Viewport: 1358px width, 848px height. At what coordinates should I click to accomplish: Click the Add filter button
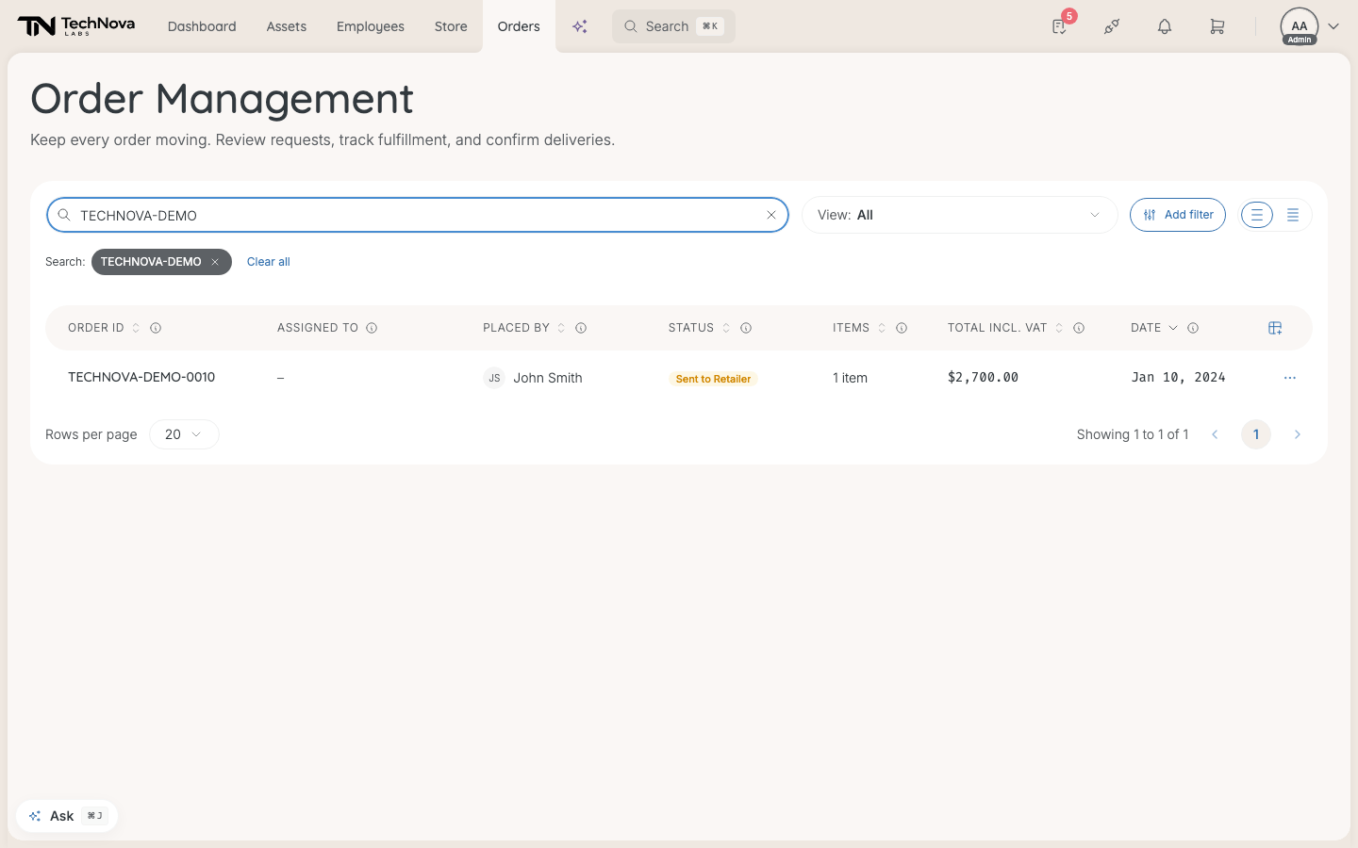[x=1178, y=215]
